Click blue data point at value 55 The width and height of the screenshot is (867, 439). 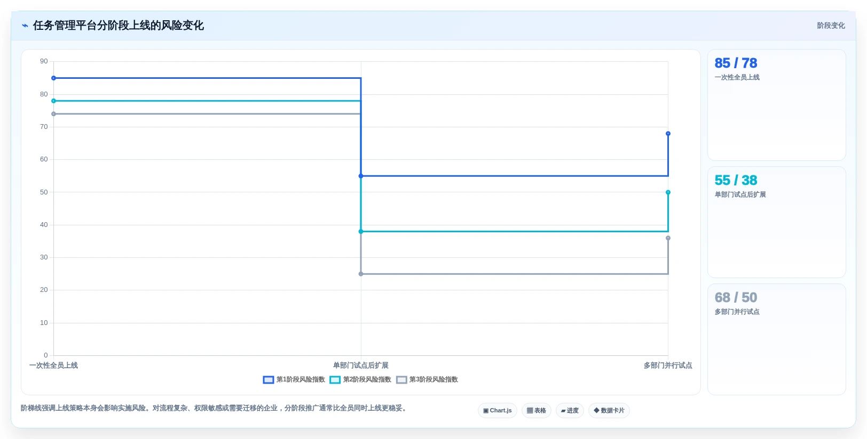tap(361, 176)
